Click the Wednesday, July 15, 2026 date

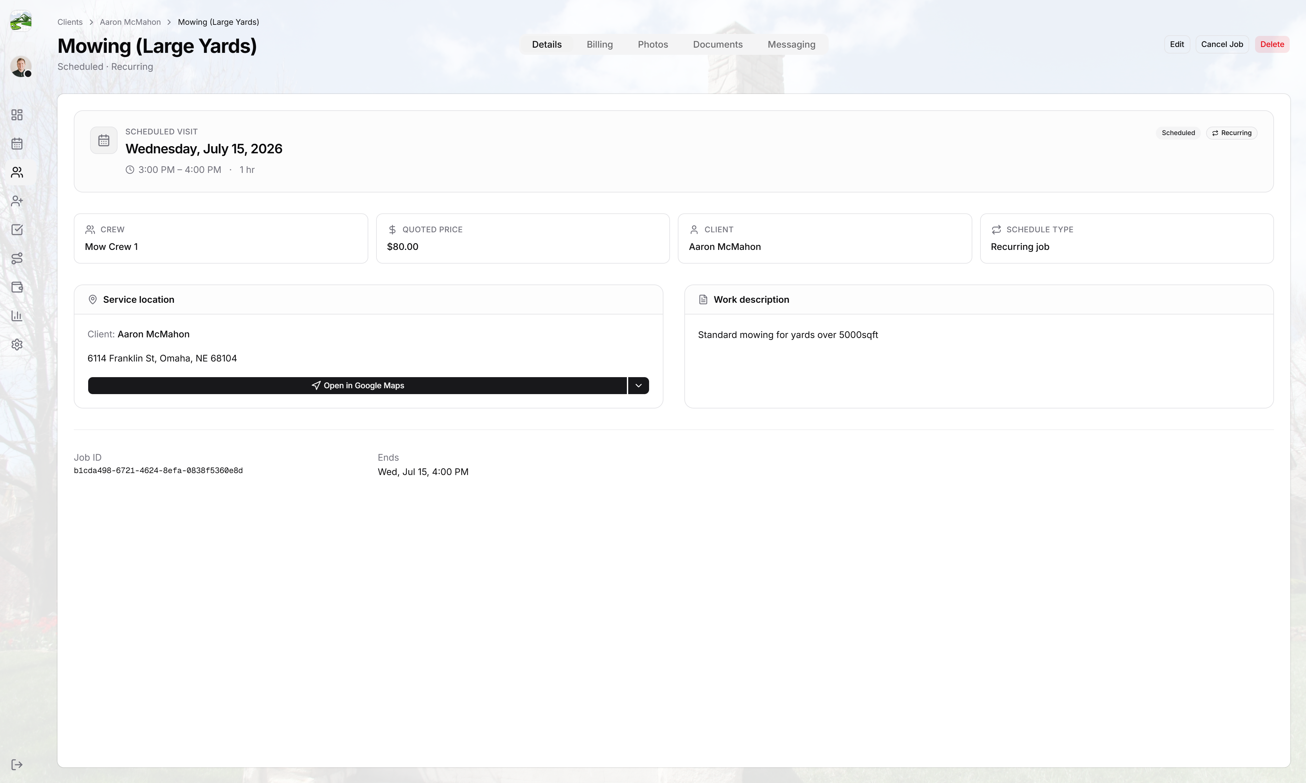point(204,149)
